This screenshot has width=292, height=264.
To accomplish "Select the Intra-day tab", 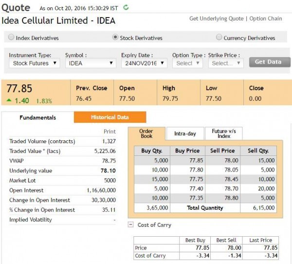I will [185, 133].
